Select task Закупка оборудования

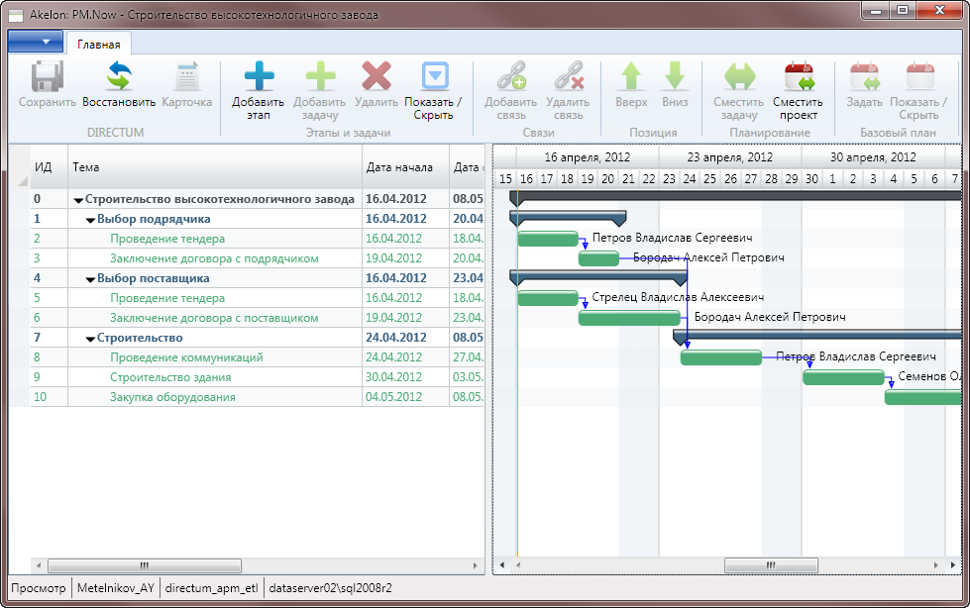click(172, 397)
